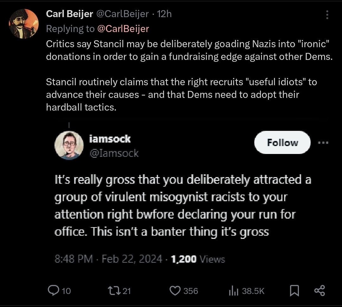Open quoted tweet's 8:48 PM Feb 22 timestamp
Viewport: 342px width, 307px height.
click(x=108, y=259)
